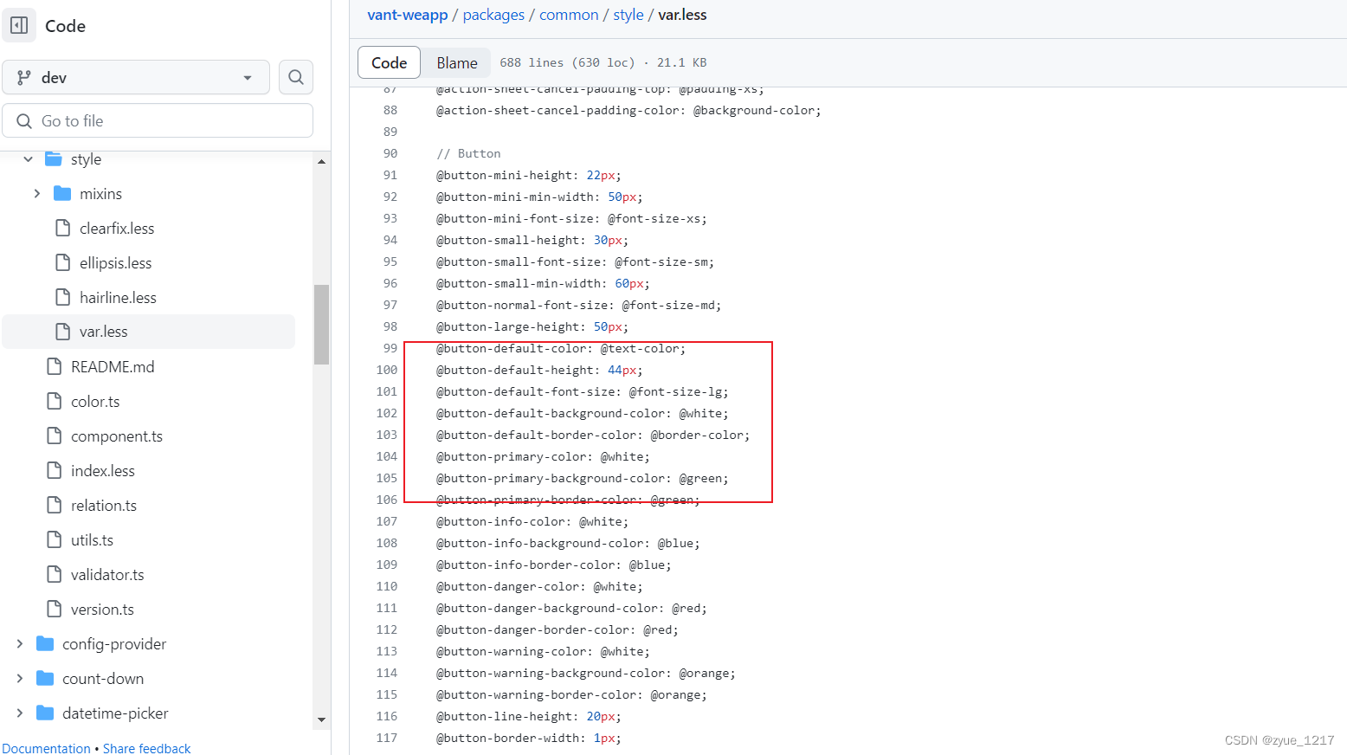Go to vant-weapp breadcrumb link

[408, 15]
